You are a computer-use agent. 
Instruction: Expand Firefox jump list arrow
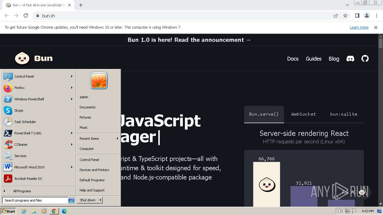[x=72, y=88]
